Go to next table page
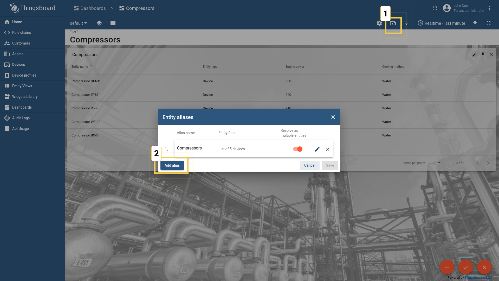499x281 pixels. (488, 163)
